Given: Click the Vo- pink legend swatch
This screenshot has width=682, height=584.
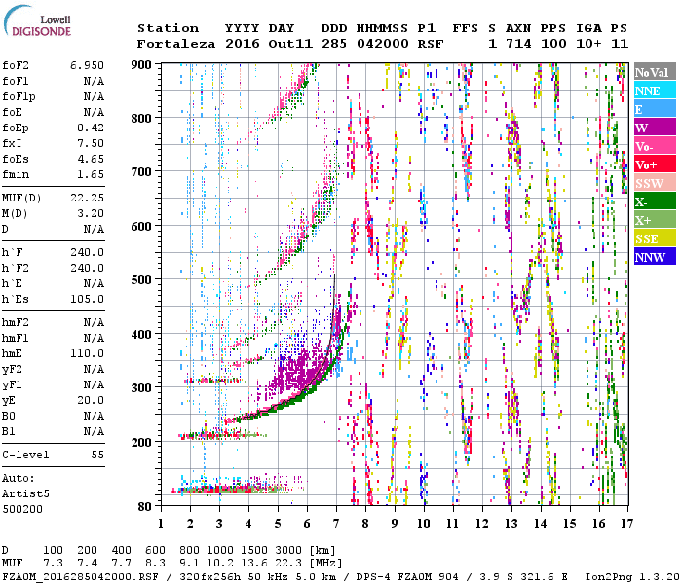Looking at the screenshot, I should click(x=651, y=146).
